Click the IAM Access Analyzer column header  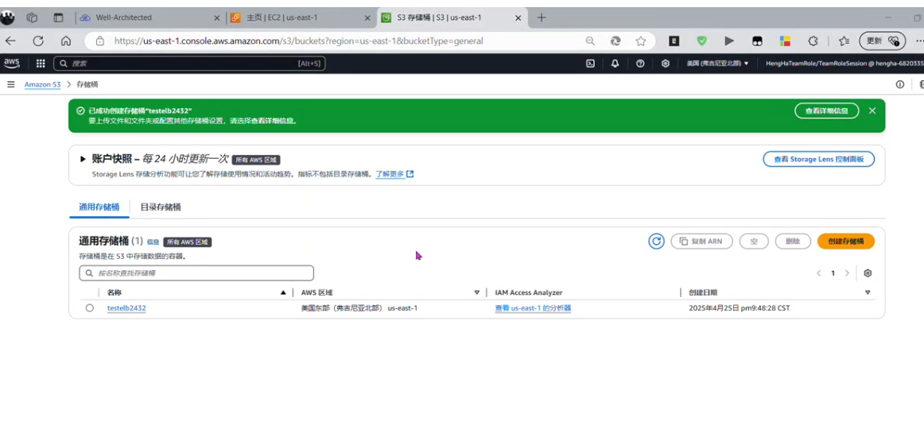coord(529,292)
